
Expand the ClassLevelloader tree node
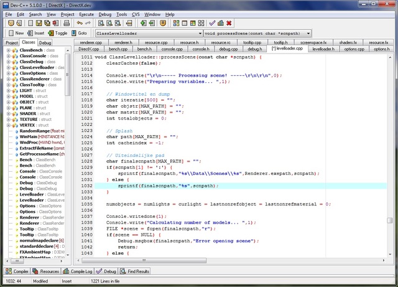click(x=8, y=67)
